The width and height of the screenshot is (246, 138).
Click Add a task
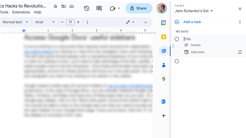[x=192, y=22]
